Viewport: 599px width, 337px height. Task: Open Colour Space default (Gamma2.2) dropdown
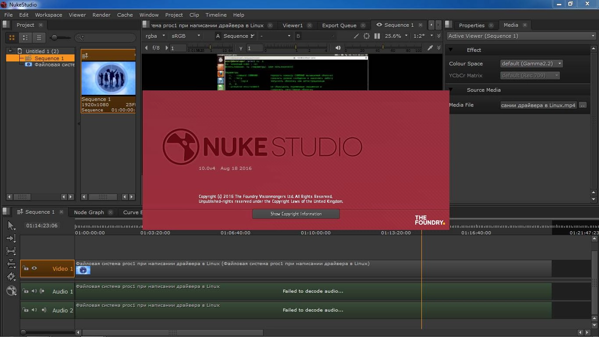(531, 64)
